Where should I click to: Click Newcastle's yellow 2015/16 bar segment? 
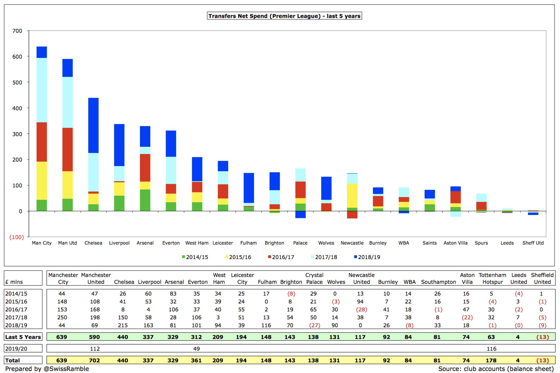352,196
